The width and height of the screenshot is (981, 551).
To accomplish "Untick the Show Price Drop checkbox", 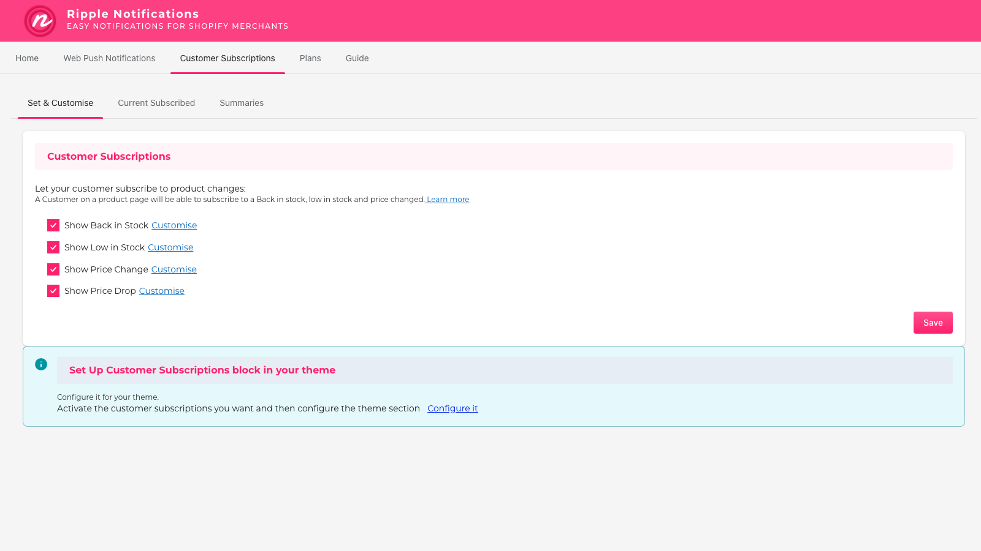I will 53,291.
